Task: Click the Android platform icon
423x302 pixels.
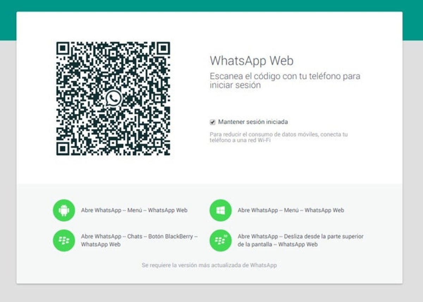Action: tap(64, 210)
